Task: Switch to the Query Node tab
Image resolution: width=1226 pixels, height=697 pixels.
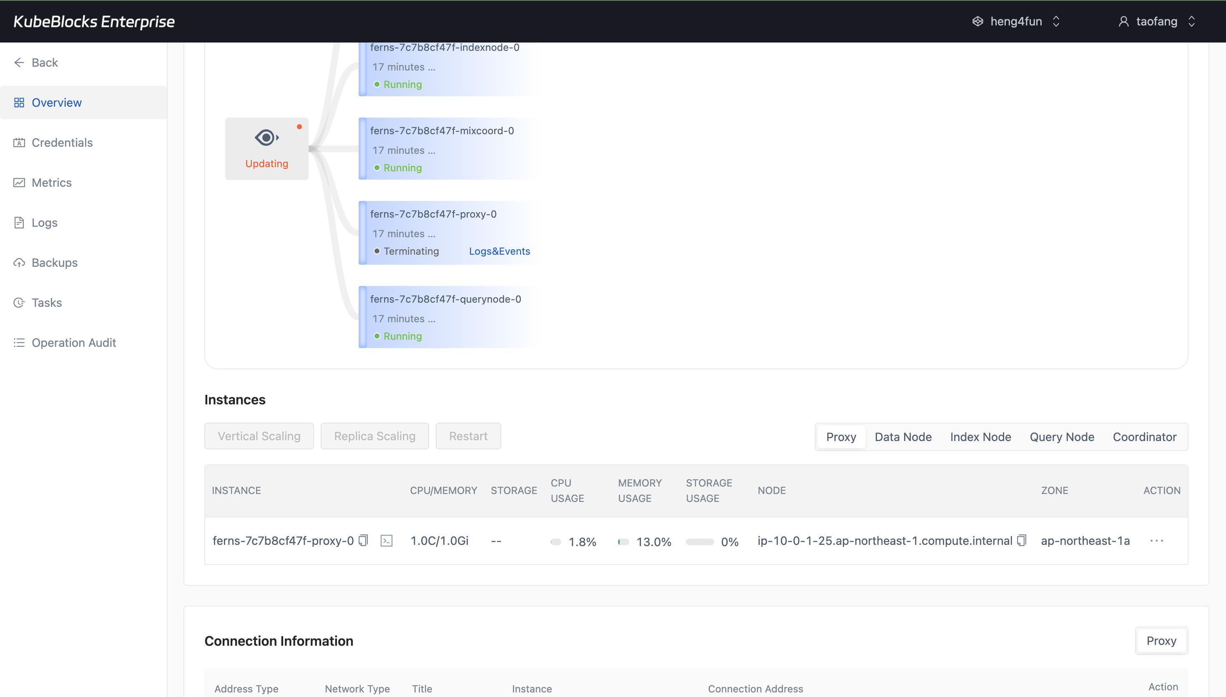Action: (1061, 436)
